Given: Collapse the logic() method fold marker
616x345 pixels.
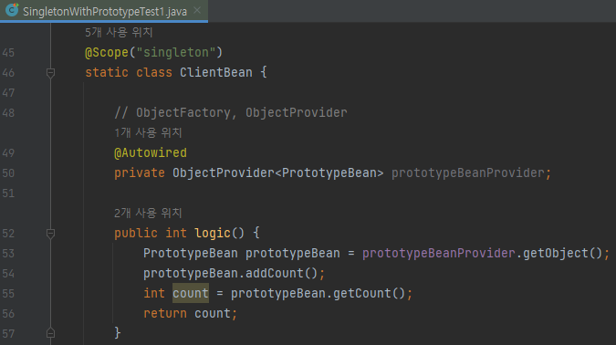Looking at the screenshot, I should tap(50, 234).
